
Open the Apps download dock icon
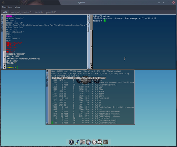point(88,142)
